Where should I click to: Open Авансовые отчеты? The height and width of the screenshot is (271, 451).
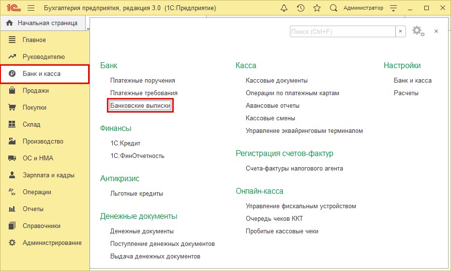click(x=272, y=106)
